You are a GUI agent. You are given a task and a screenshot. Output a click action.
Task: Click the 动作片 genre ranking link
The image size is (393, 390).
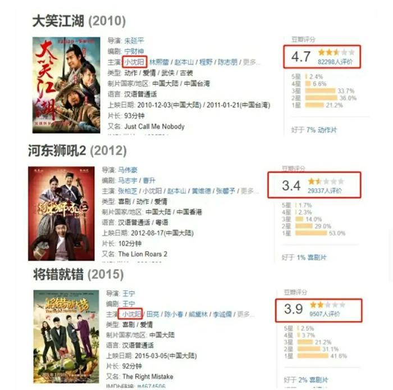coord(327,130)
